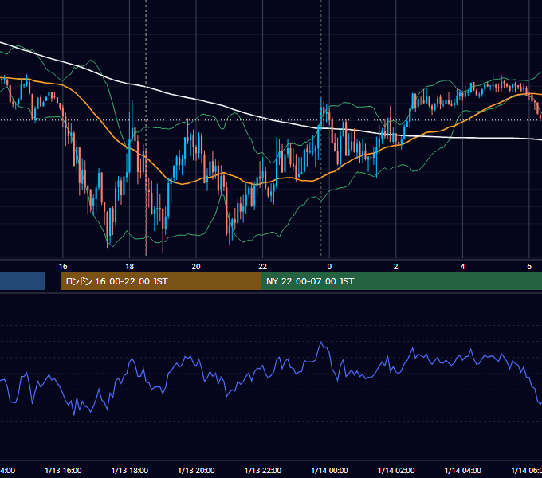
Task: Click hour label 0 on price chart axis
Action: (329, 267)
